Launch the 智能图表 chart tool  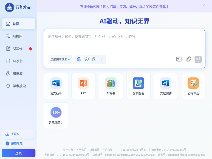tap(138, 86)
